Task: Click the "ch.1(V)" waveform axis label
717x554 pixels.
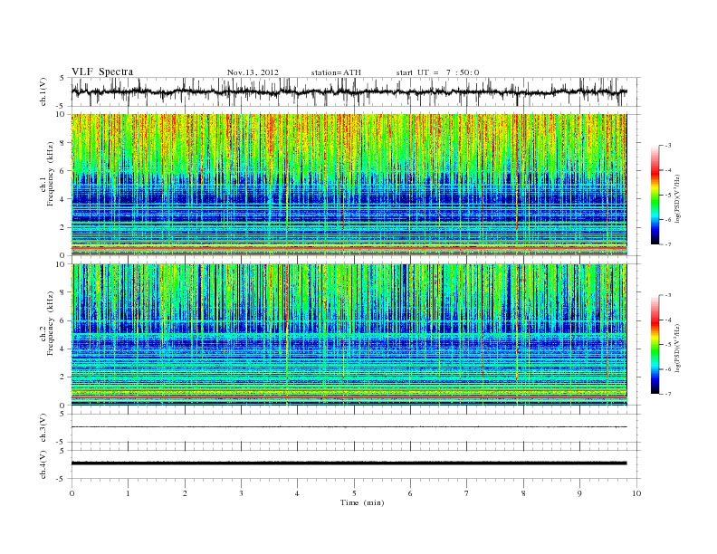Action: 43,91
